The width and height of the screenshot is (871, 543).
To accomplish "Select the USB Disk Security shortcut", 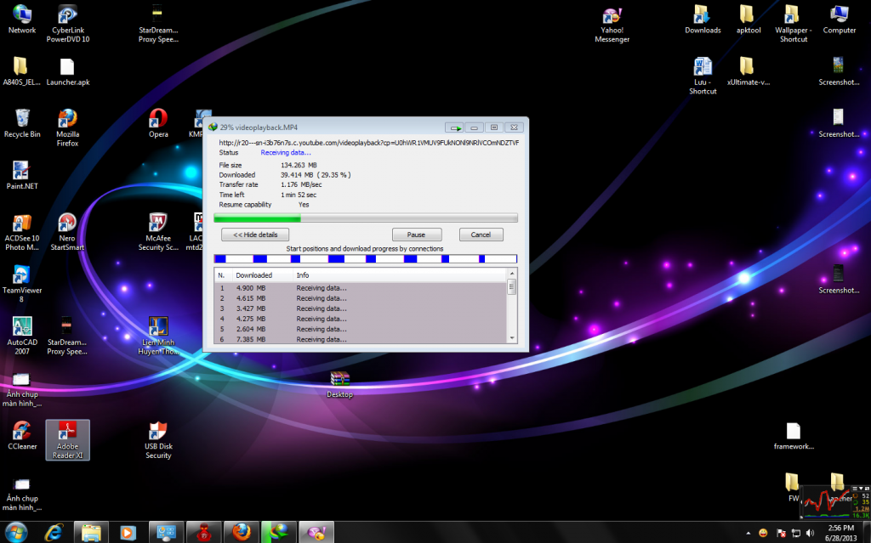I will click(x=158, y=439).
